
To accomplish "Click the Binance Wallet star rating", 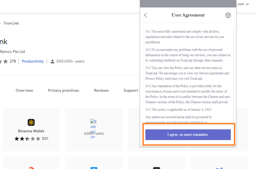I will [x=28, y=139].
